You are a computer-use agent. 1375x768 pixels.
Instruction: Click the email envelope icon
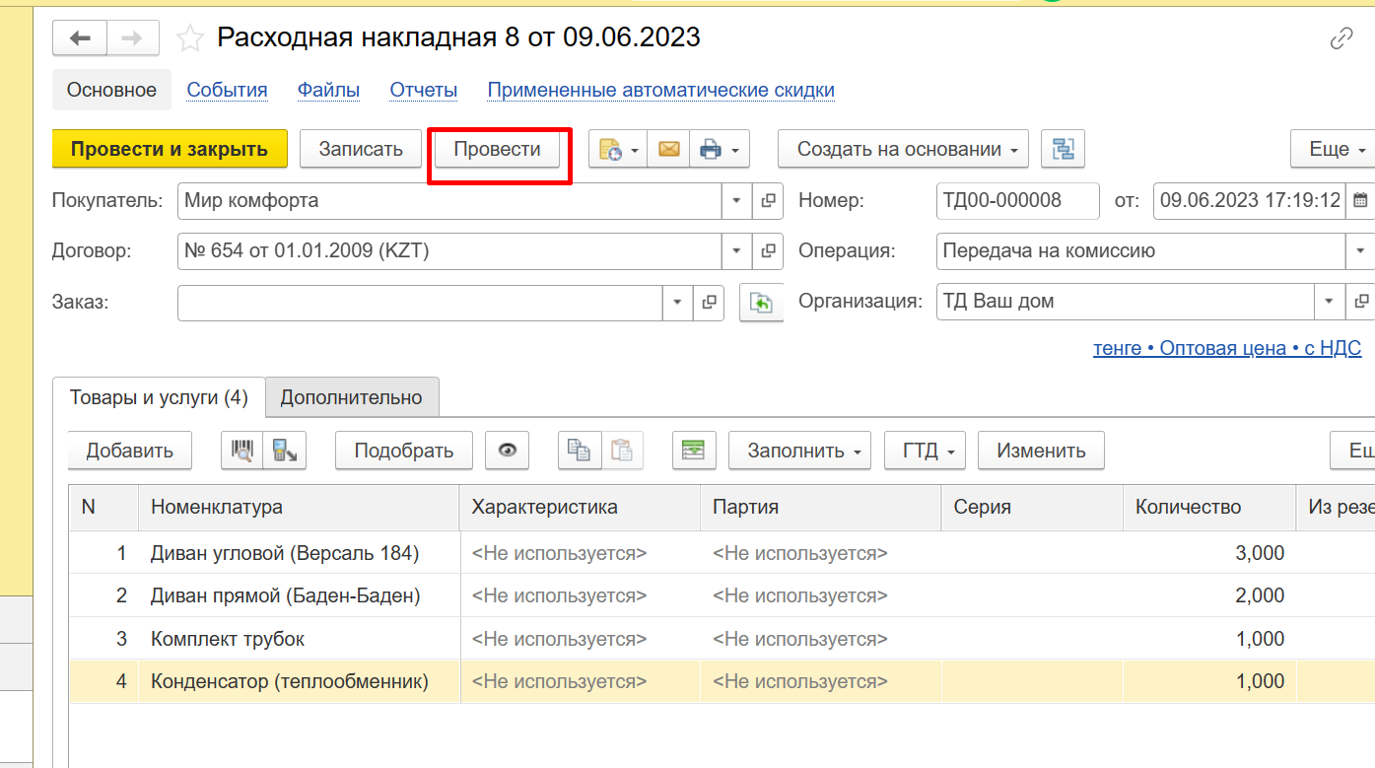(x=668, y=150)
